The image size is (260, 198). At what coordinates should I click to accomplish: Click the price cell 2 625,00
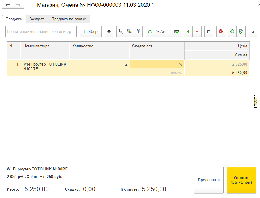(217, 64)
